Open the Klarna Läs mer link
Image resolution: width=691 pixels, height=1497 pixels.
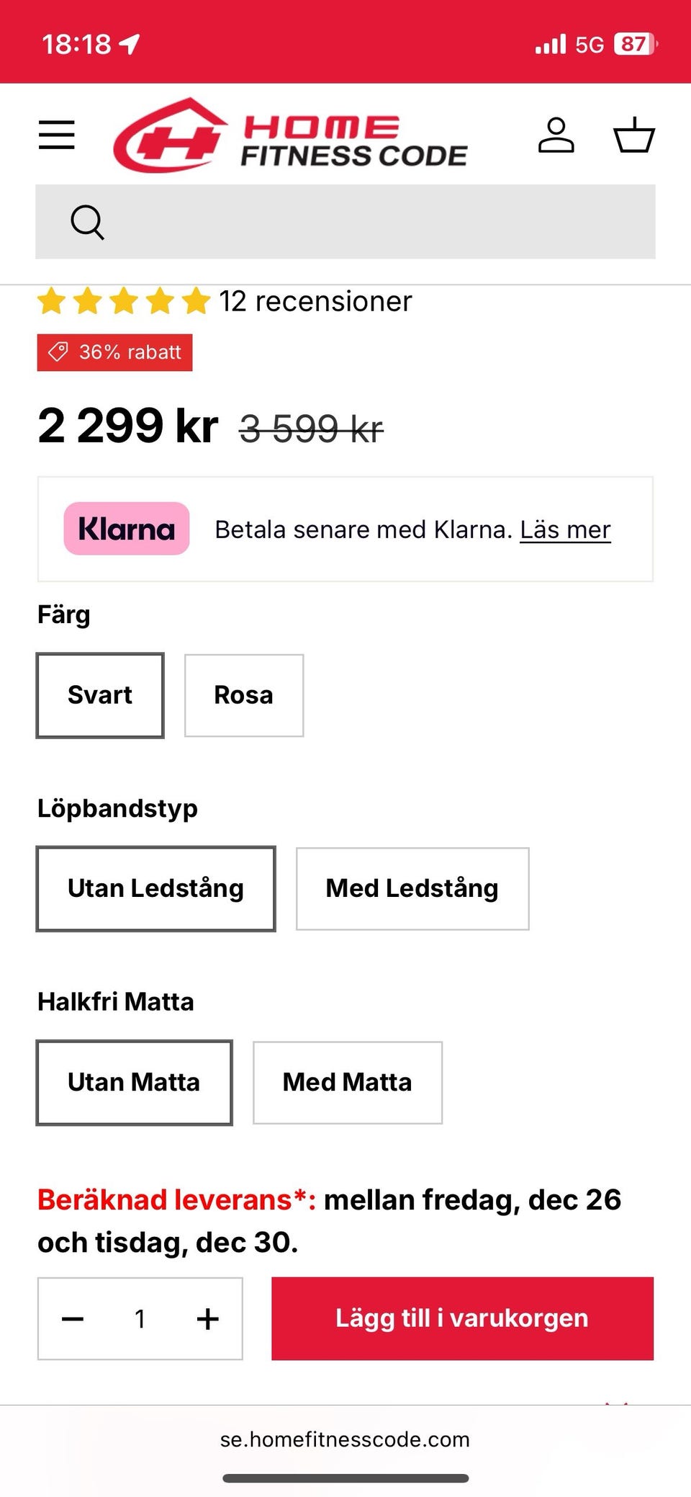[565, 529]
